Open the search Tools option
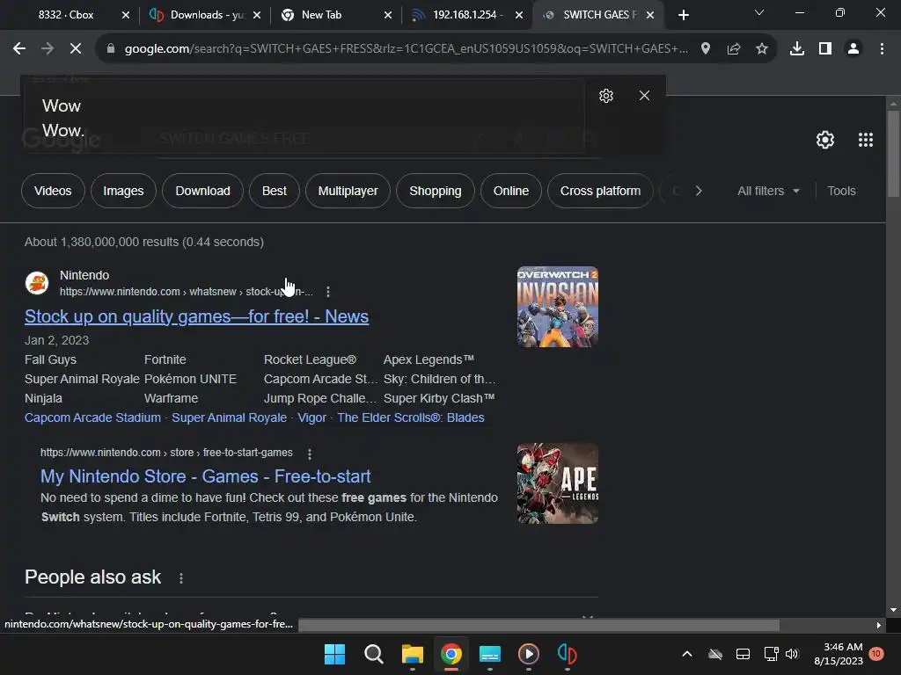 [x=841, y=191]
